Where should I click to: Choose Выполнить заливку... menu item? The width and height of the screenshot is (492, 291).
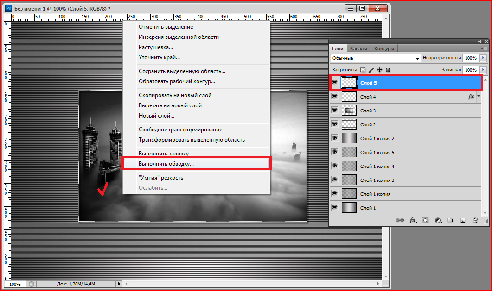click(166, 153)
